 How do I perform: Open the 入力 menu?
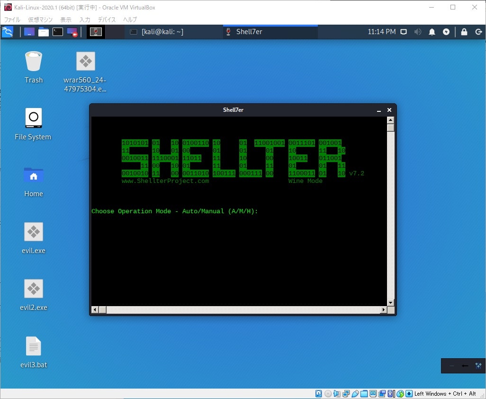pos(85,19)
